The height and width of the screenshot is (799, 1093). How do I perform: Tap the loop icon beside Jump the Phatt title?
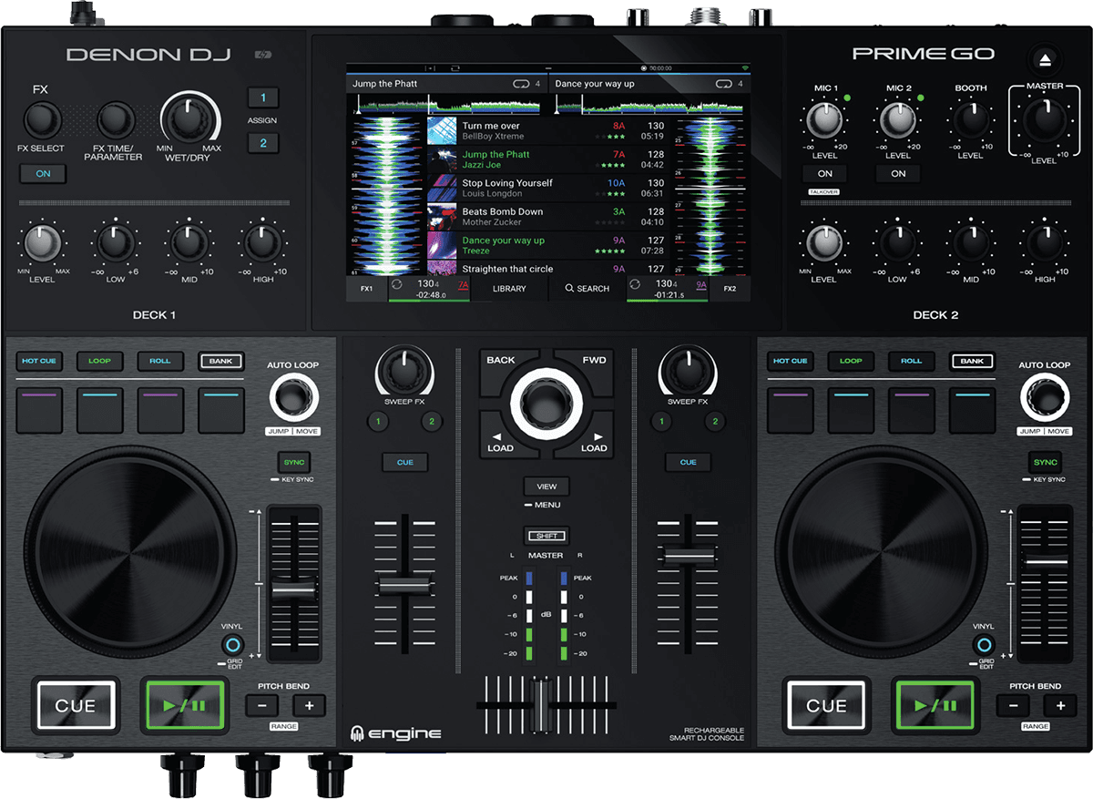coord(522,84)
